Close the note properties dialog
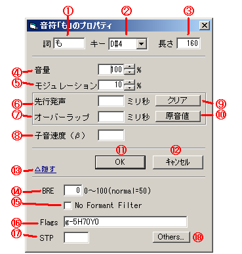This screenshot has width=242, height=254. coord(205,26)
